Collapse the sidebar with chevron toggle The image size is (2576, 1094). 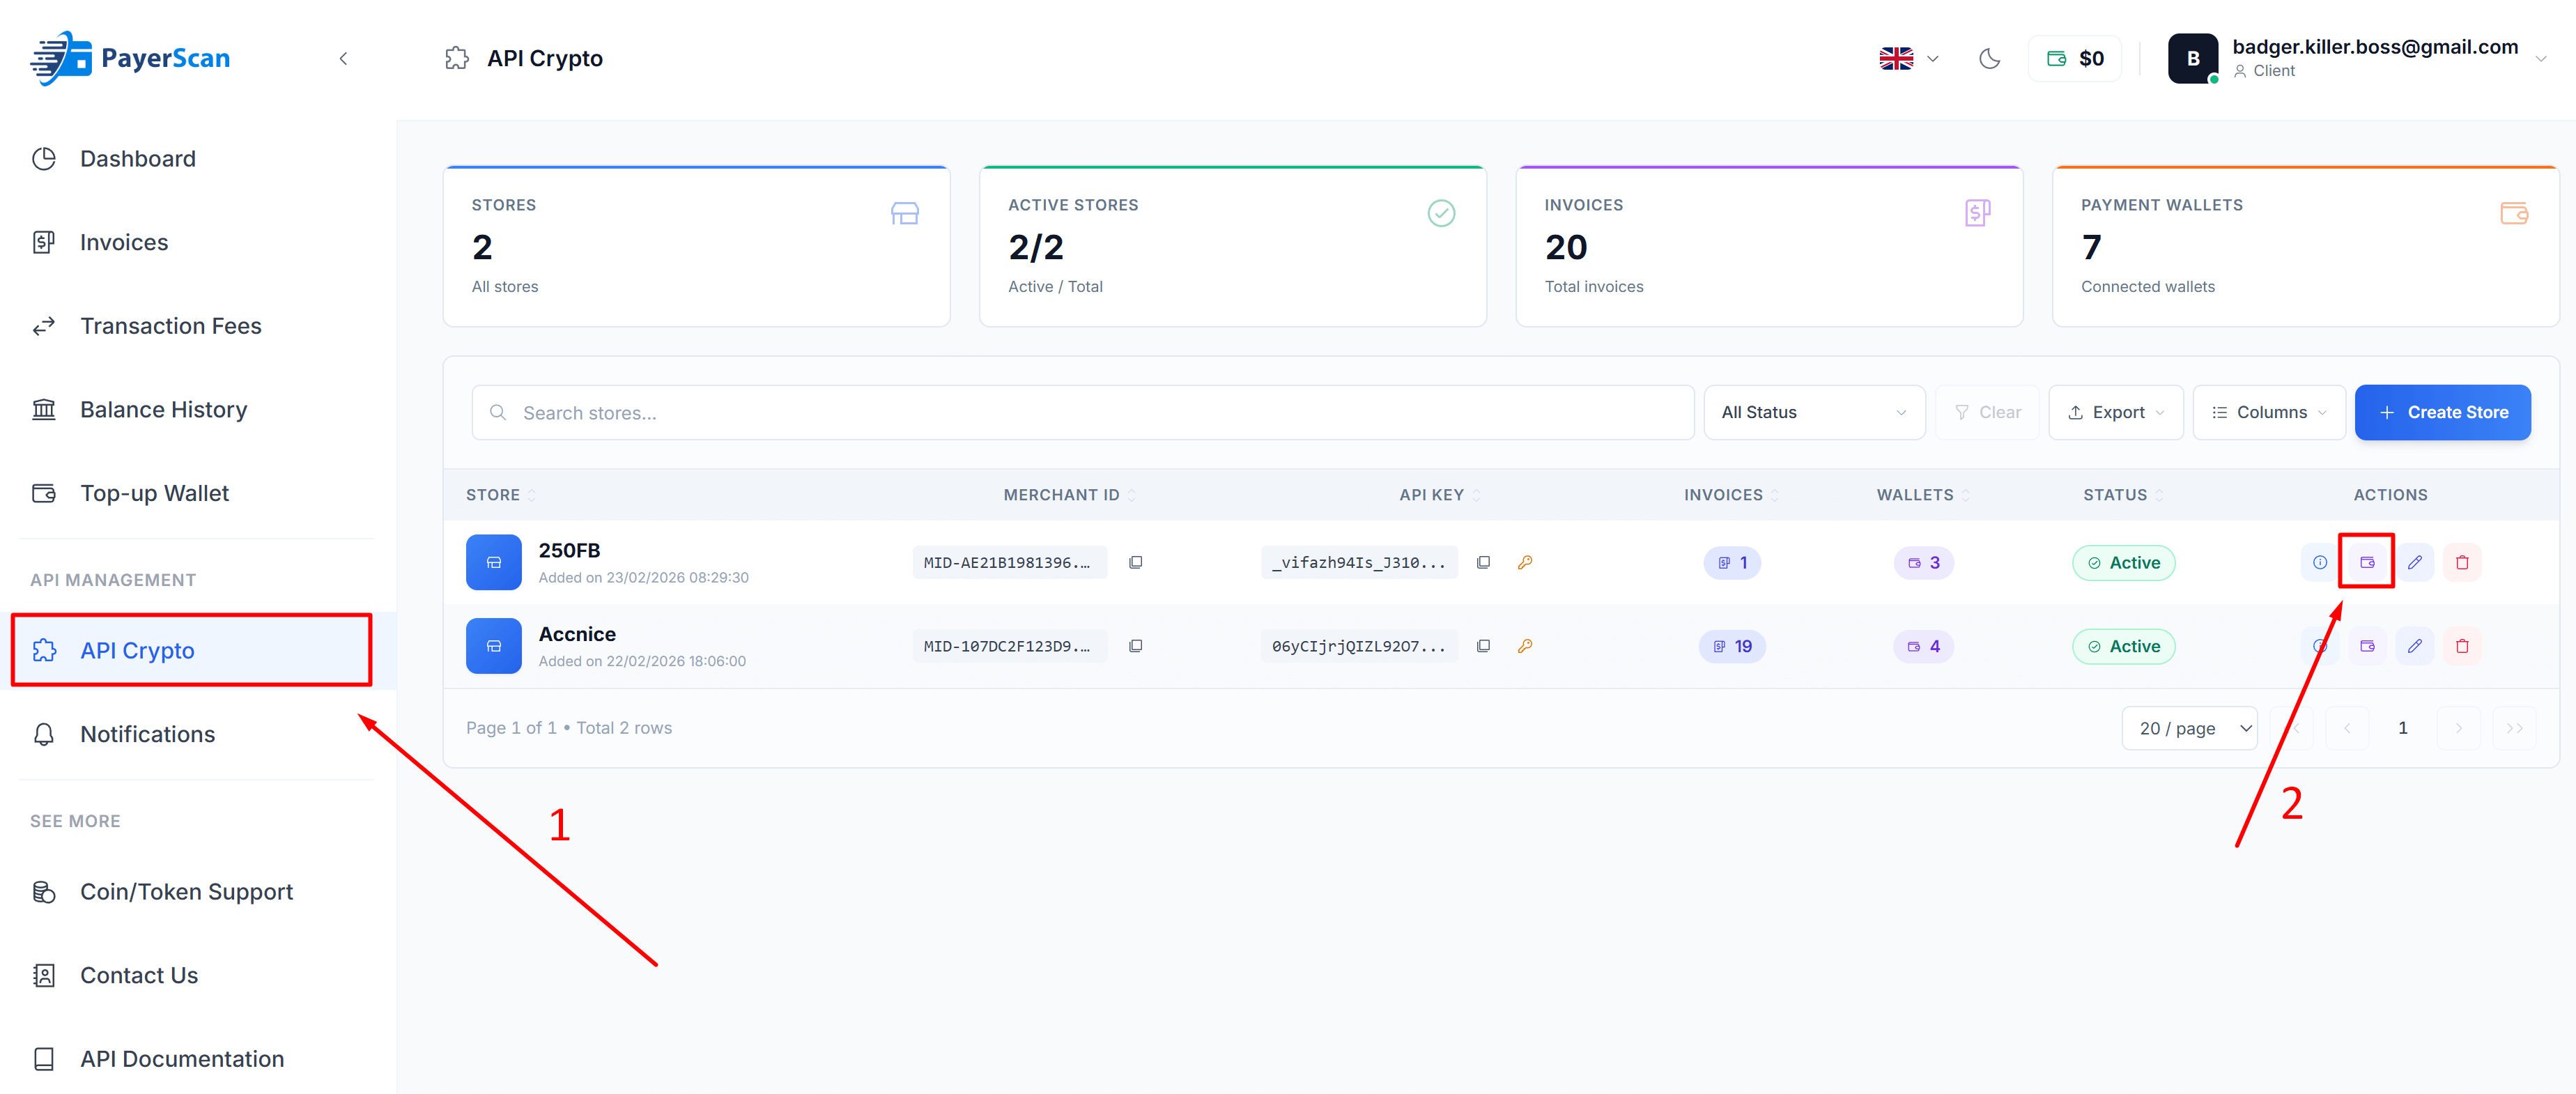tap(344, 58)
